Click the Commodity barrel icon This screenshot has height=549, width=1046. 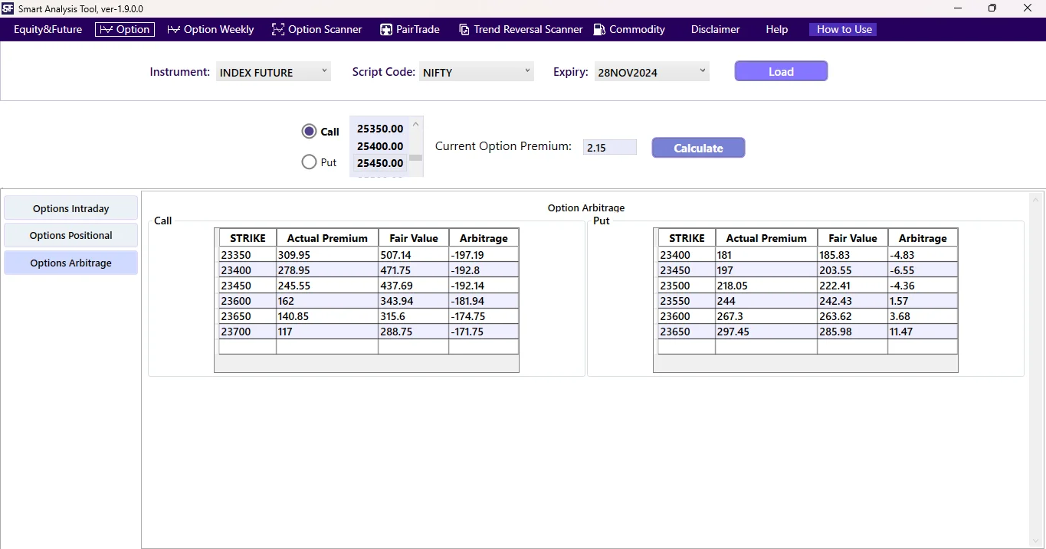point(599,29)
